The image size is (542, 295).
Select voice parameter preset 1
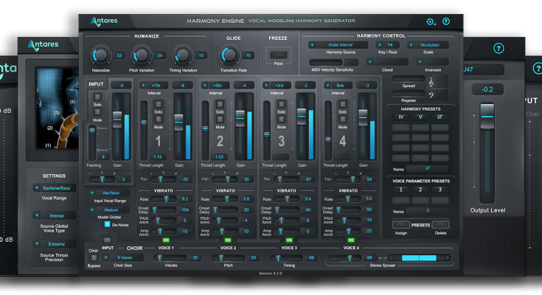click(401, 190)
